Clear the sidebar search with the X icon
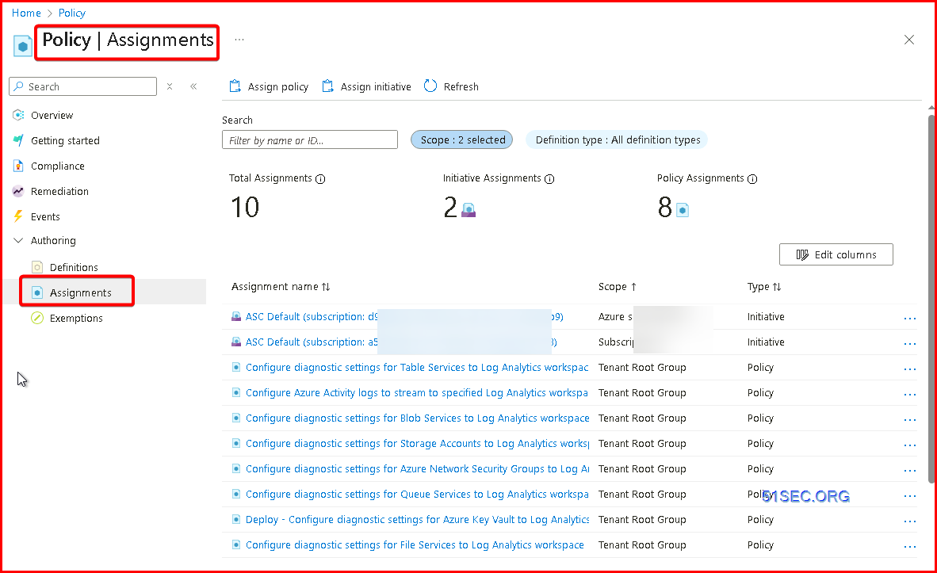The height and width of the screenshot is (573, 937). [x=170, y=86]
